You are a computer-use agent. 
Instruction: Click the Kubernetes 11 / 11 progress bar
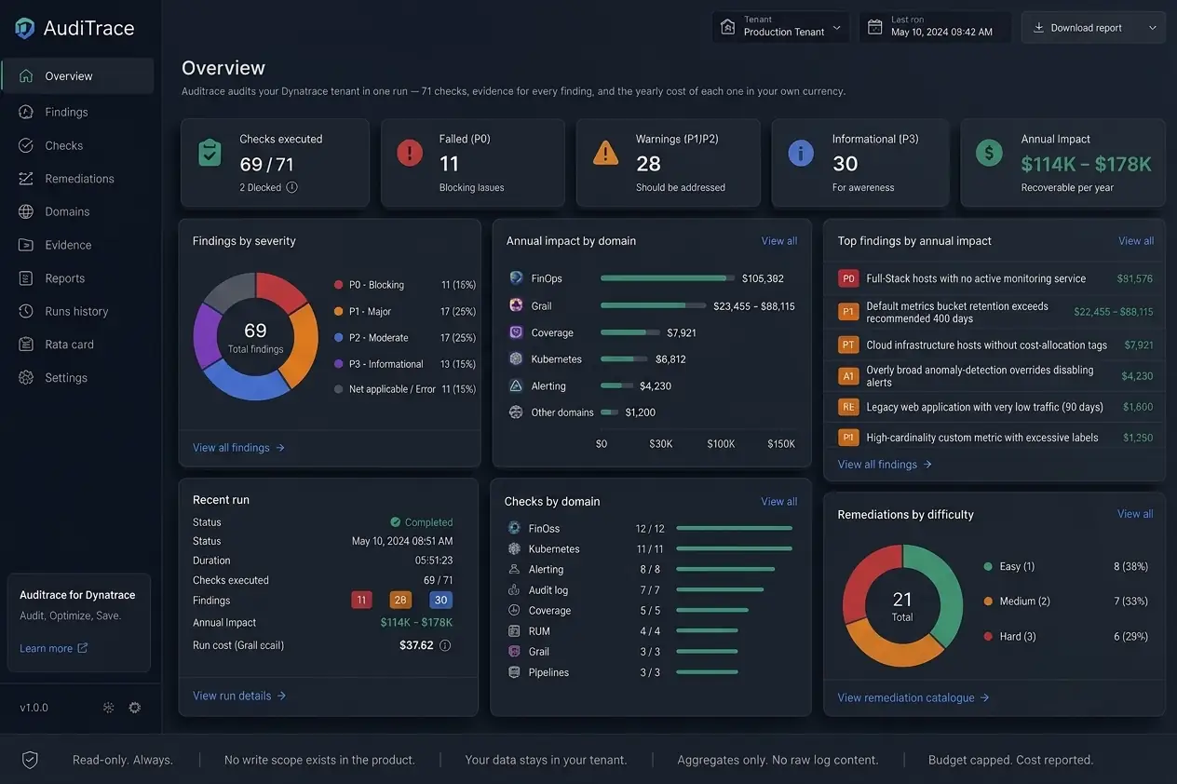click(735, 548)
